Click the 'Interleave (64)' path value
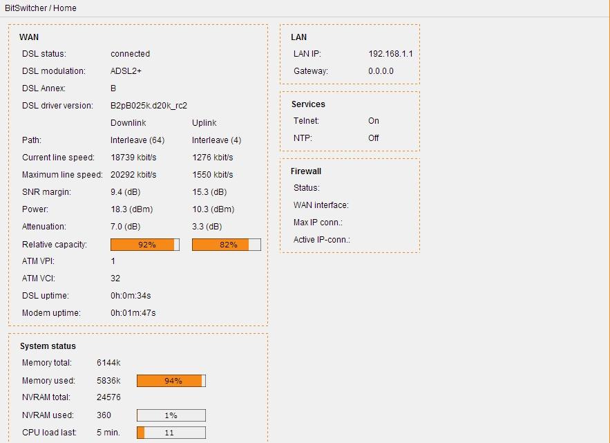The image size is (610, 443). (x=137, y=140)
